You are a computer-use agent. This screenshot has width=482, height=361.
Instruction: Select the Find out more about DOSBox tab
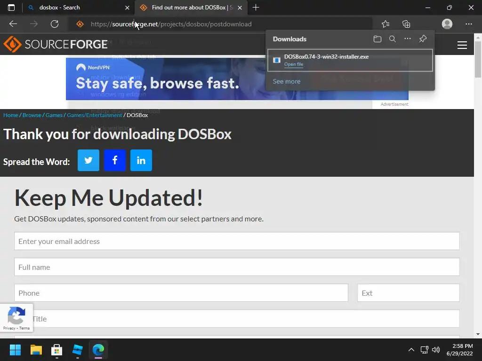tap(191, 8)
